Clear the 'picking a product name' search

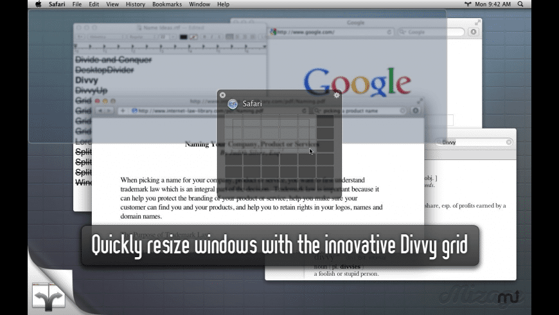pyautogui.click(x=402, y=111)
